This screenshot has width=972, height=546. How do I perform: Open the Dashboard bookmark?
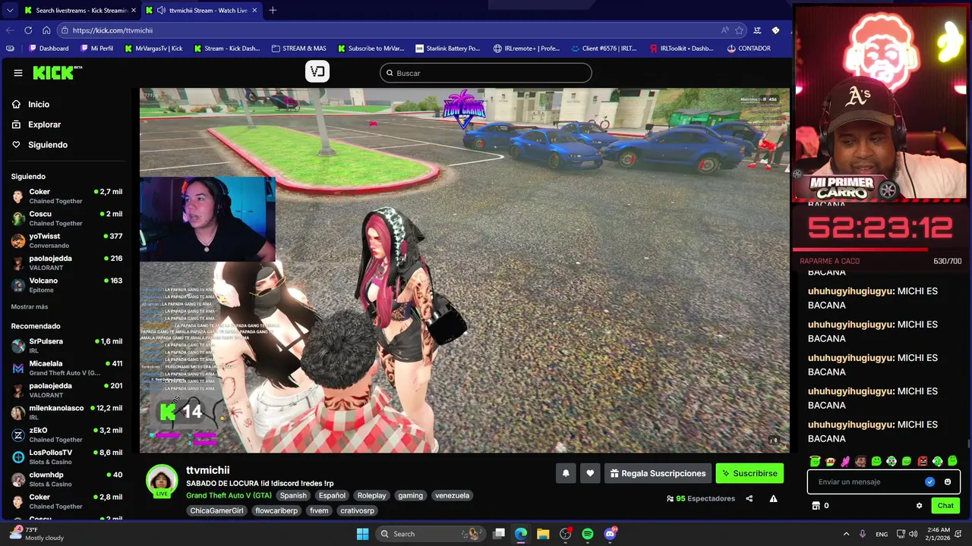tap(49, 49)
